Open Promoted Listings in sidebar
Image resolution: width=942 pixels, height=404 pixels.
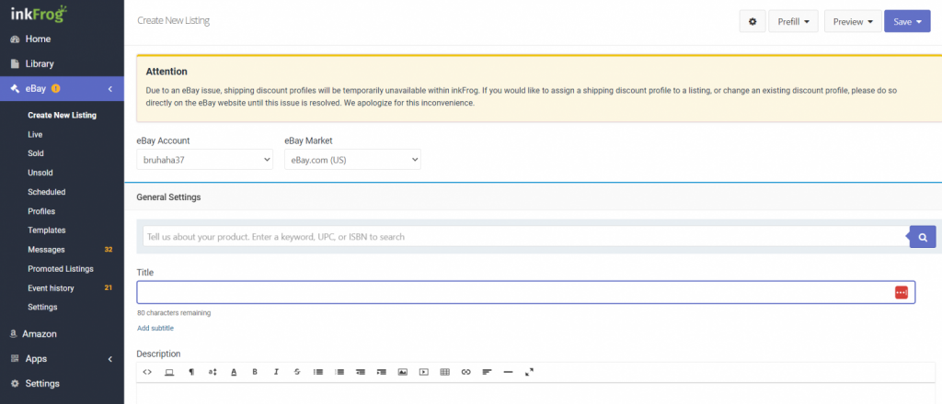click(62, 268)
